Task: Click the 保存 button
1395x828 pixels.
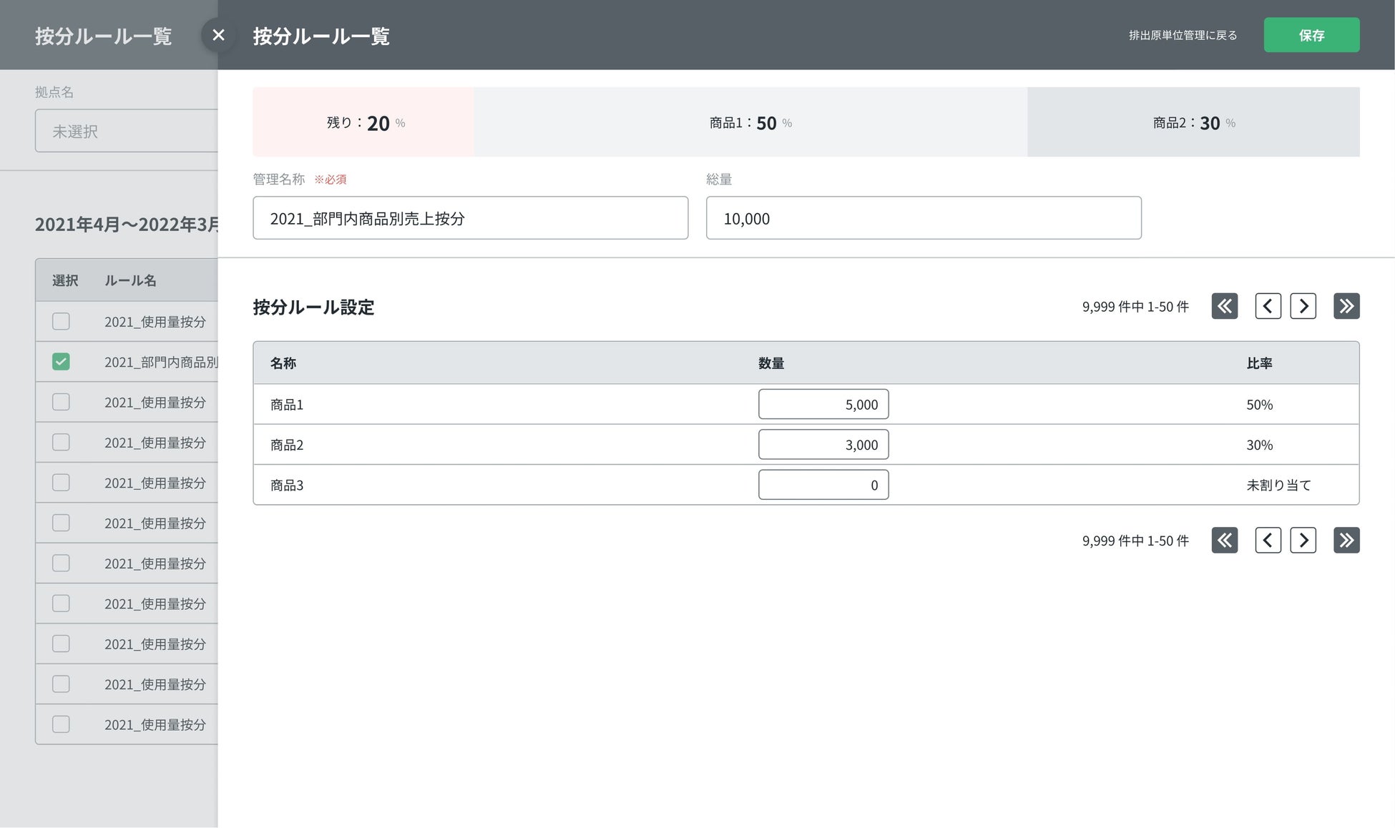Action: [1311, 35]
